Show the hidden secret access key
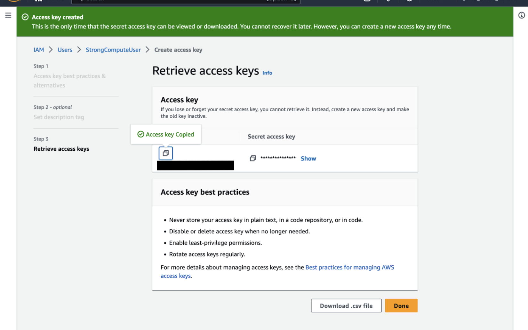Viewport: 528px width, 330px height. coord(308,159)
